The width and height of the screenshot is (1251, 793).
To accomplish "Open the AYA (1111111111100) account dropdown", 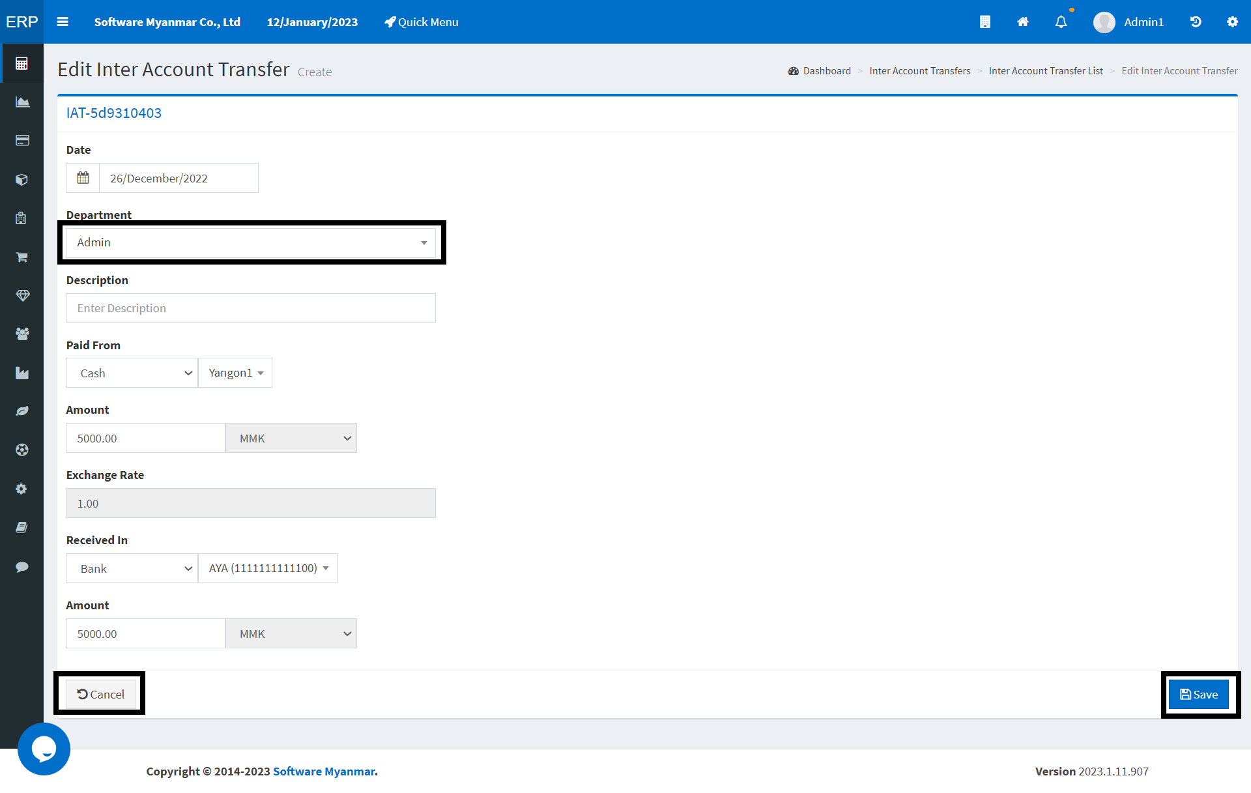I will point(268,568).
